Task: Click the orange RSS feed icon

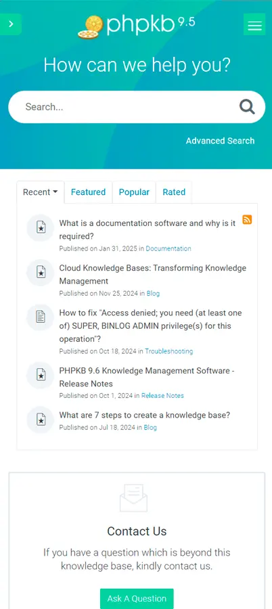Action: click(x=247, y=219)
